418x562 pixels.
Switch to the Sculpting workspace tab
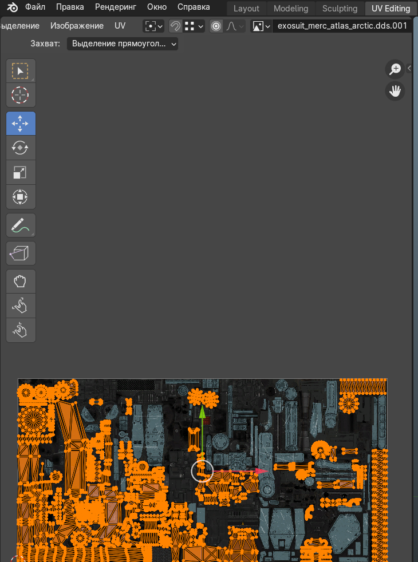[x=340, y=8]
